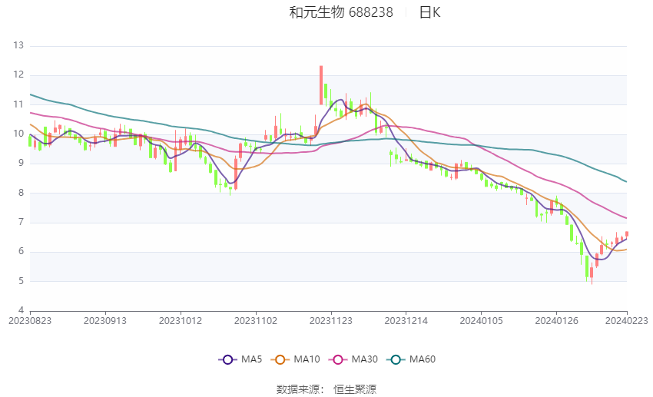
Task: Click x-axis date label 20231102
Action: 256,321
